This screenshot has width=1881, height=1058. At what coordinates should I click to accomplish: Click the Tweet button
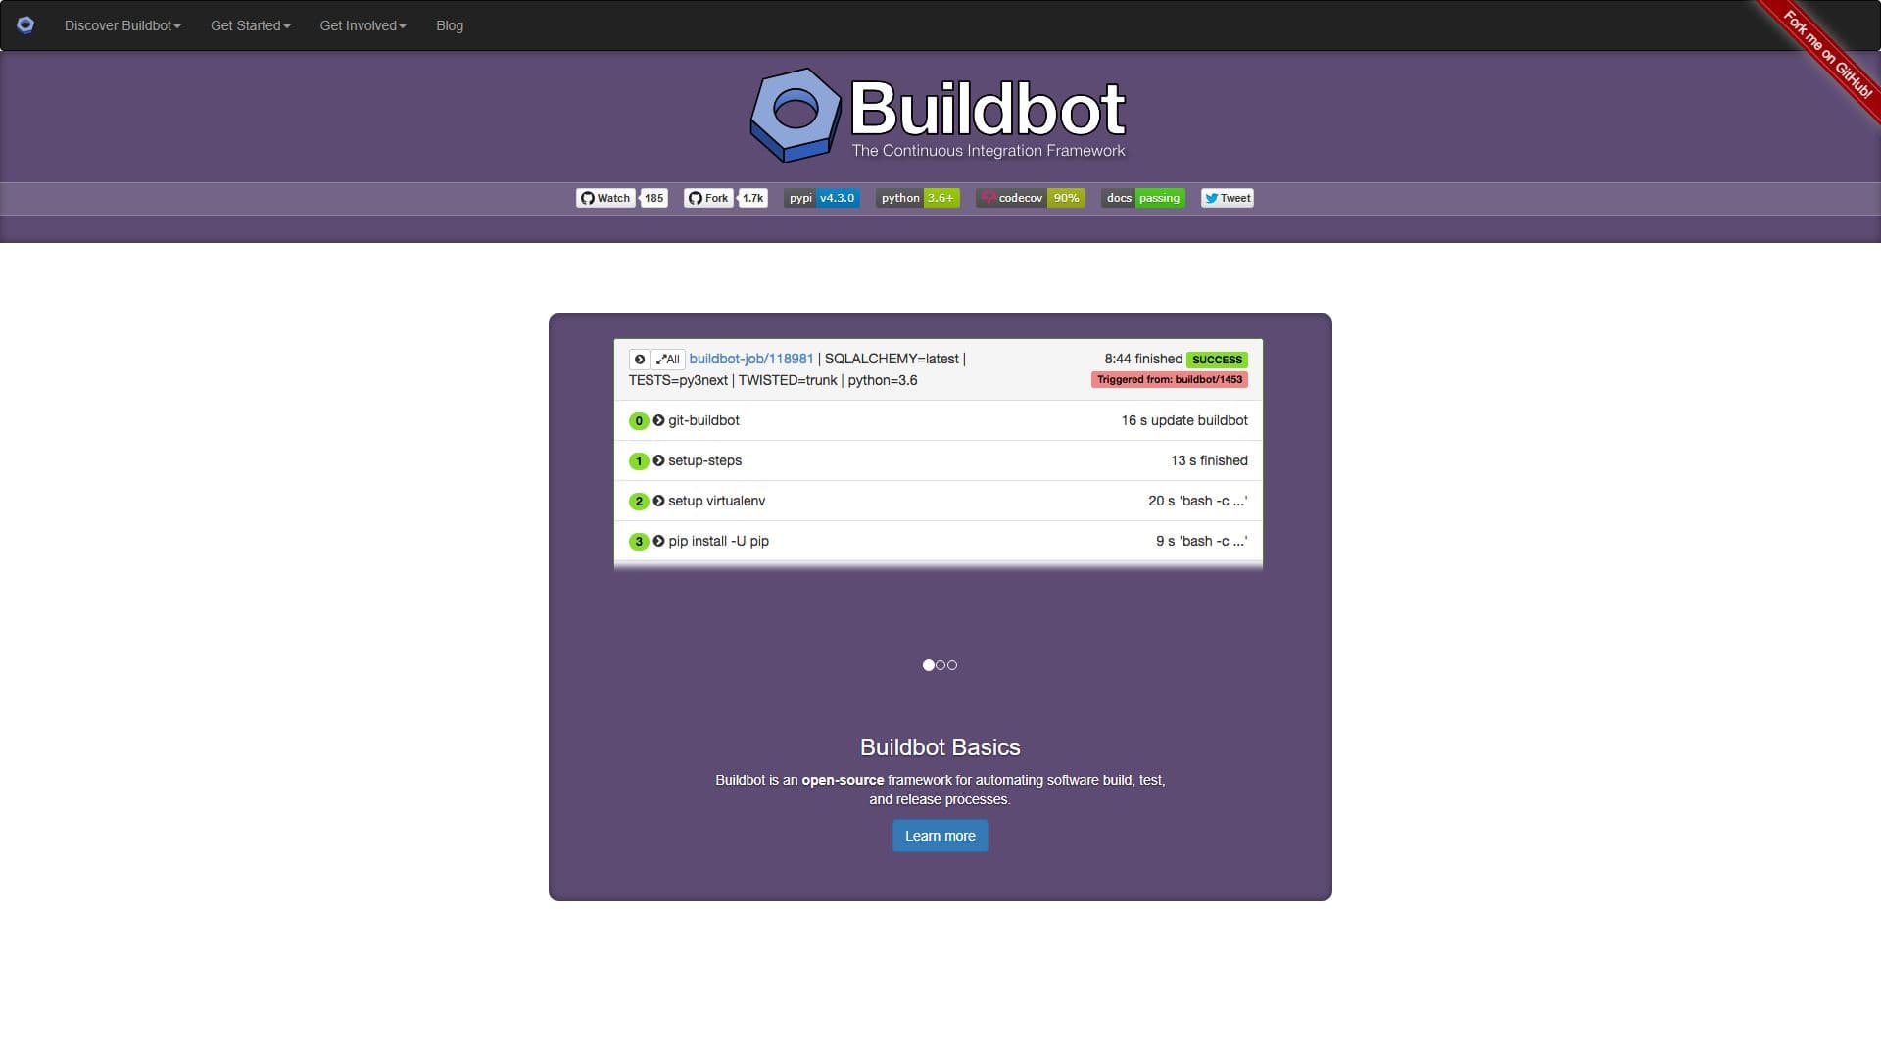[1228, 198]
